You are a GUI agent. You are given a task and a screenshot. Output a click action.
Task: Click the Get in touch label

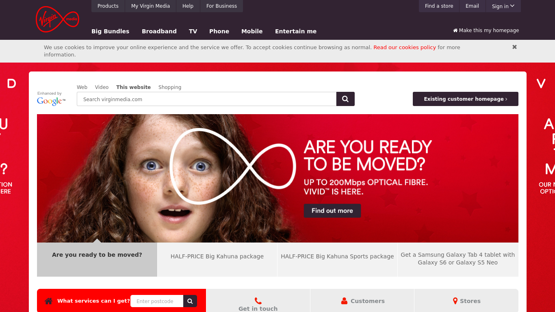(x=258, y=309)
